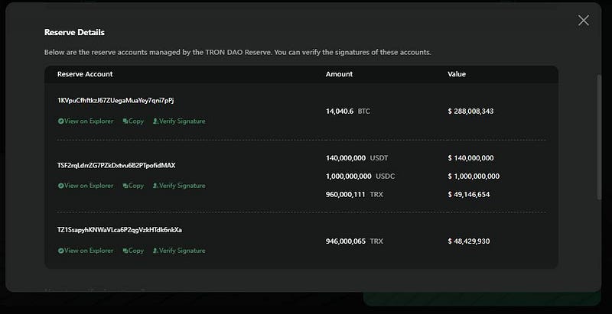Click Copy icon for the TSF2rq address
The image size is (612, 314).
[x=125, y=186]
